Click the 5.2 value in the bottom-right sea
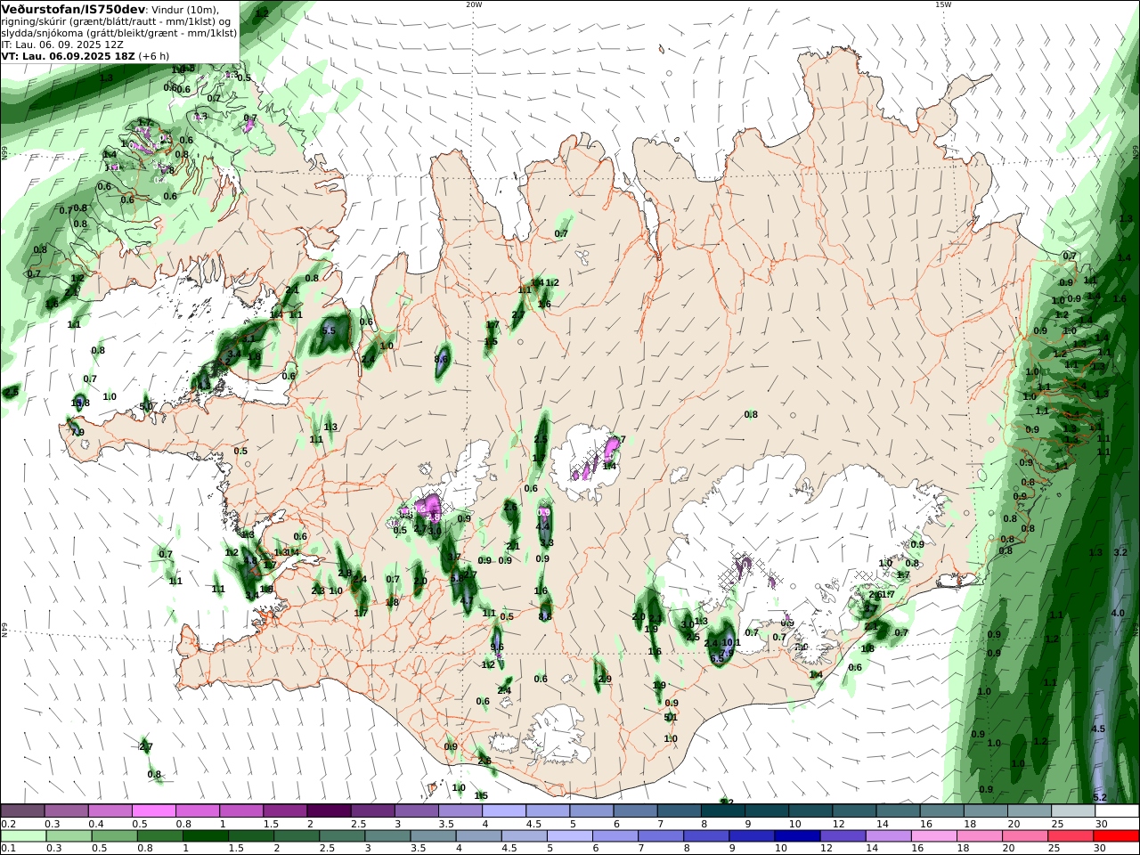Viewport: 1140px width, 855px height. click(x=1099, y=796)
